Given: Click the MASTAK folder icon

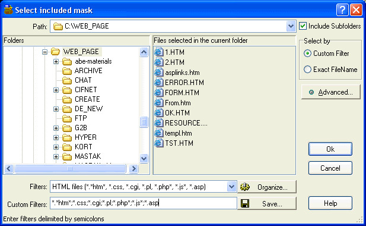Looking at the screenshot, I should (67, 156).
